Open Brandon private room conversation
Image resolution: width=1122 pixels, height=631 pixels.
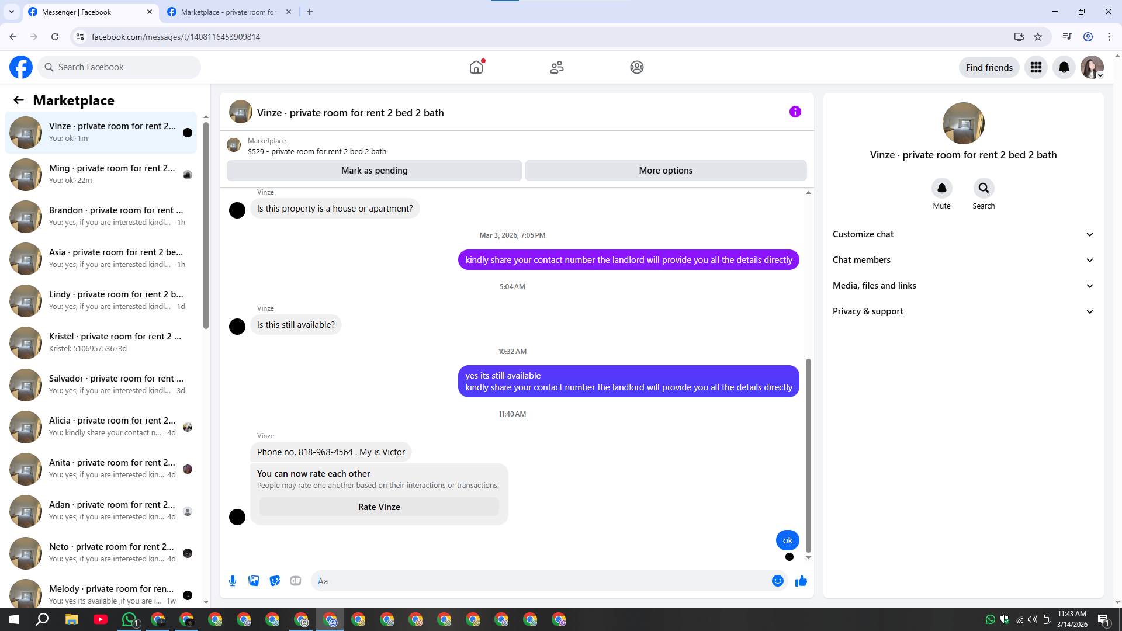[x=101, y=217]
